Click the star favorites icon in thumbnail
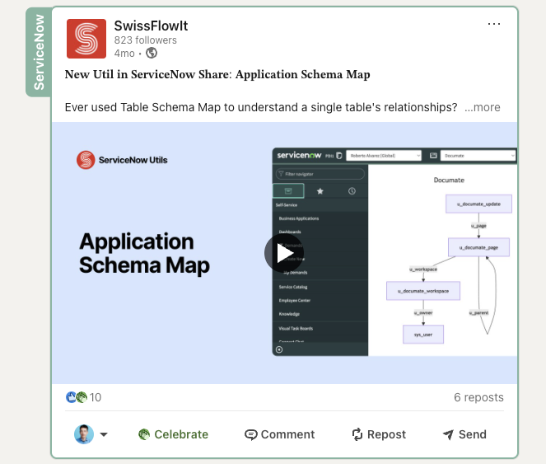 (x=320, y=191)
